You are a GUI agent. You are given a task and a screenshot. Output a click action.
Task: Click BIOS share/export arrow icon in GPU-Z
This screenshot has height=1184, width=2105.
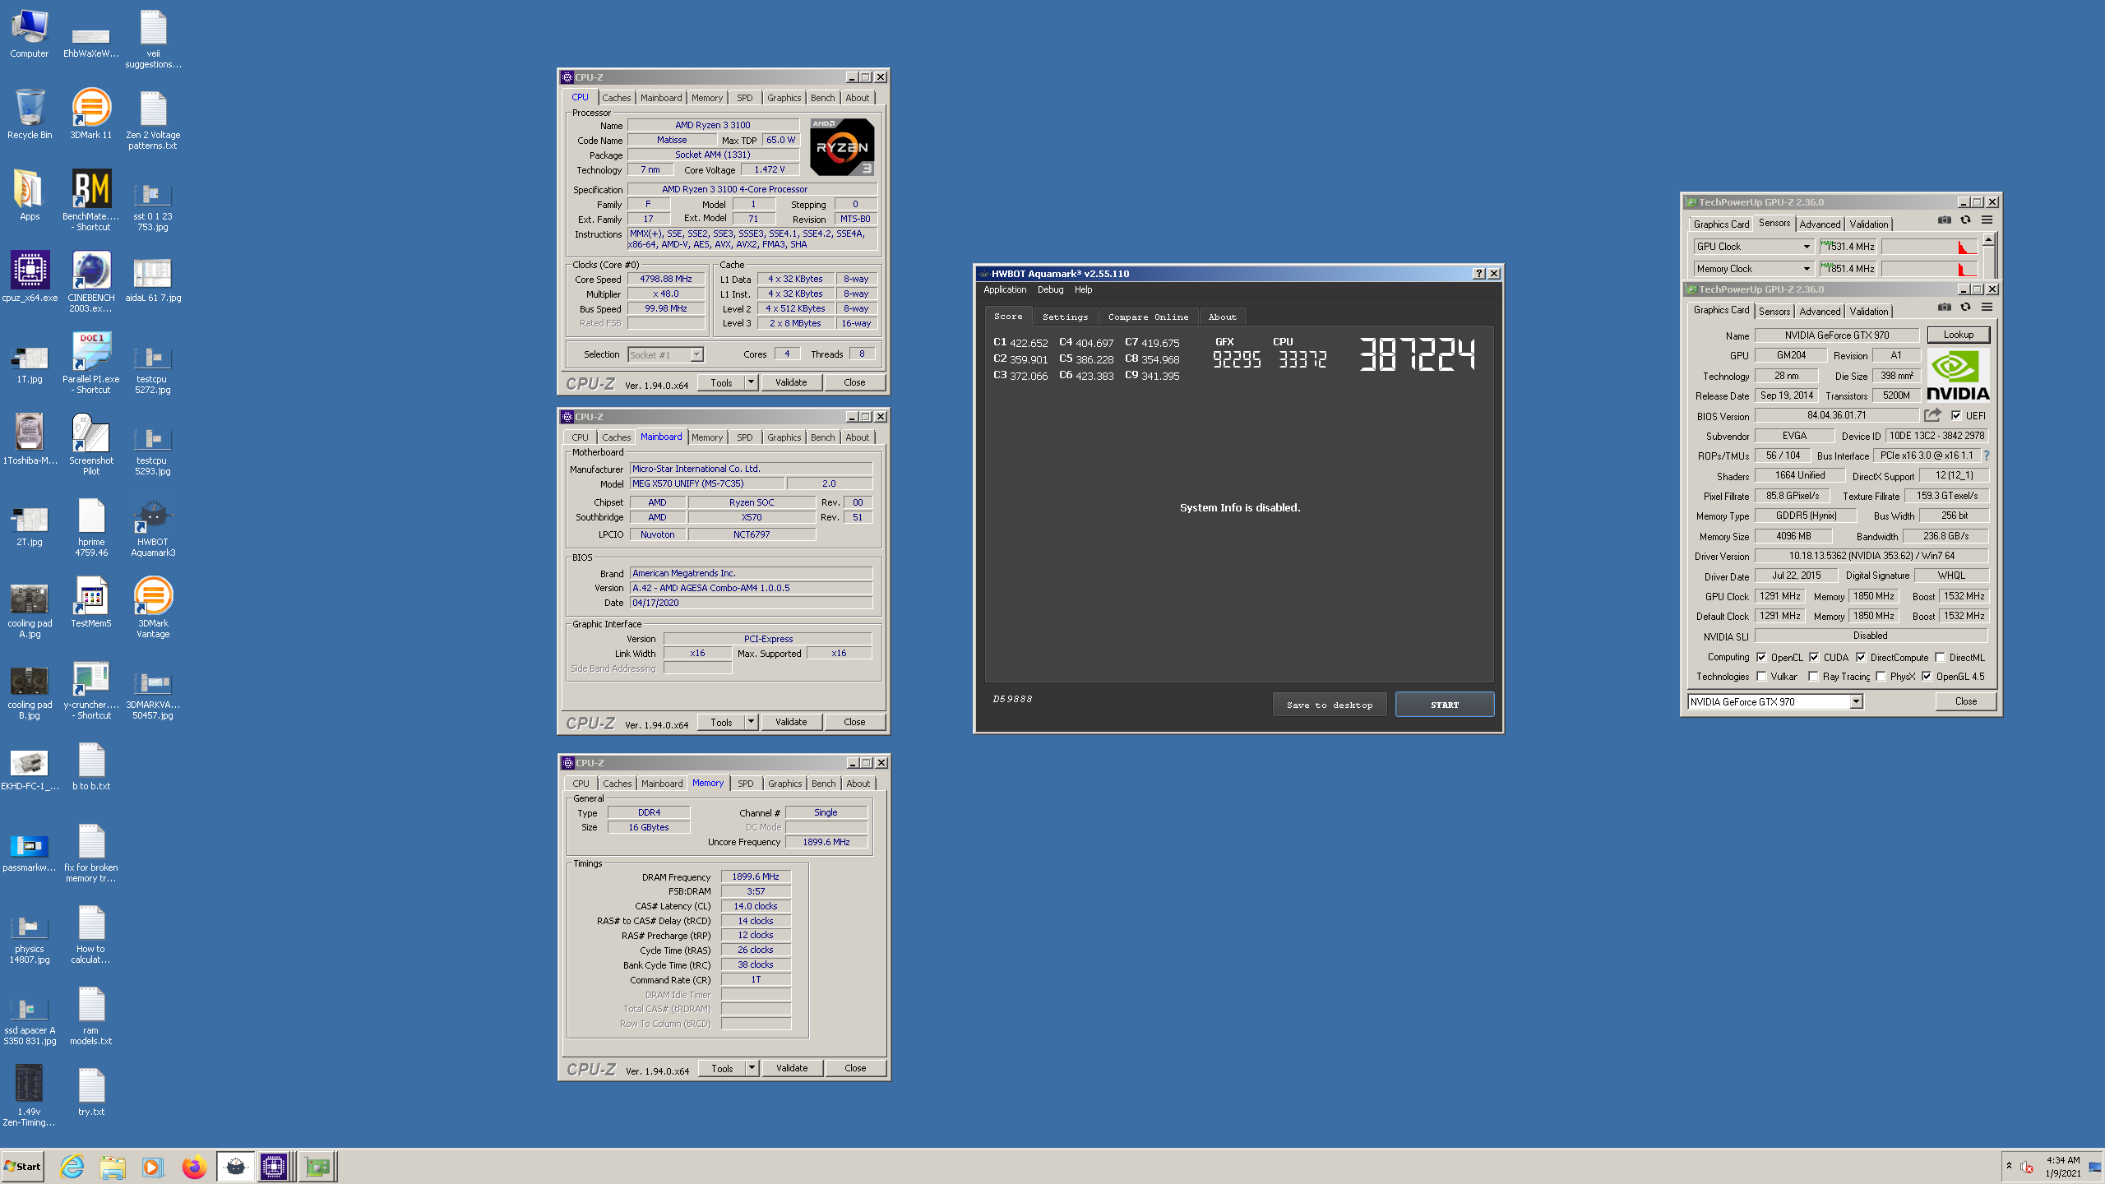pyautogui.click(x=1932, y=415)
